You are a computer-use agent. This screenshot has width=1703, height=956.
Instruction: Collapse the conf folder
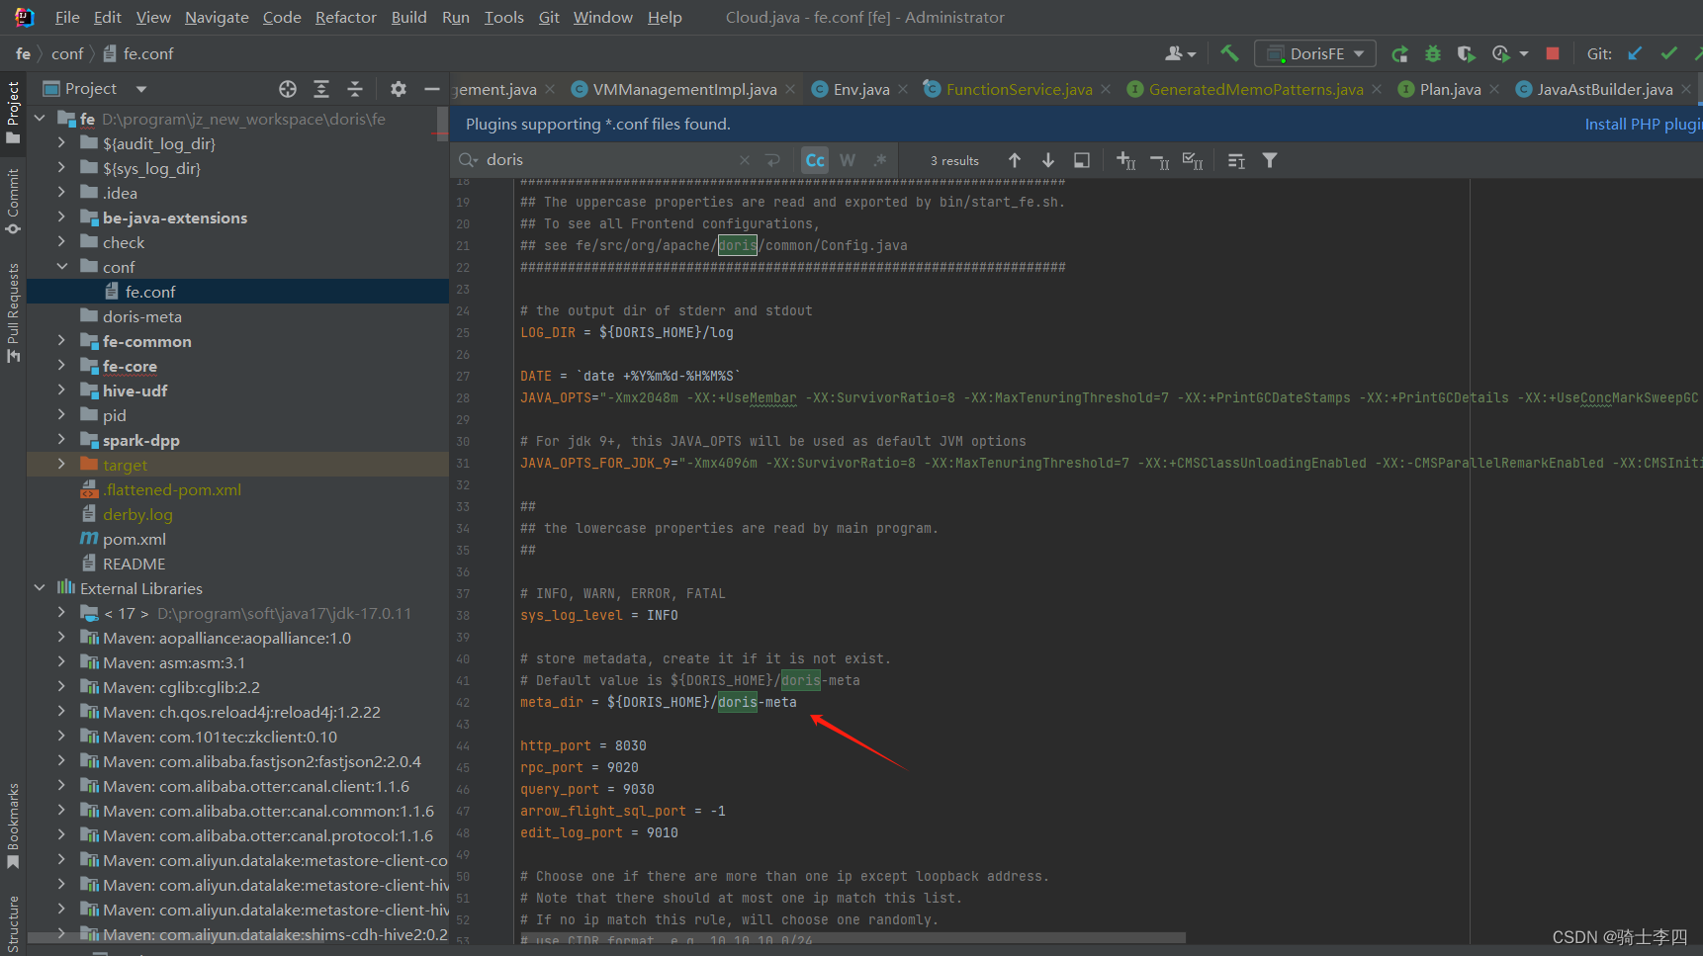pyautogui.click(x=61, y=267)
